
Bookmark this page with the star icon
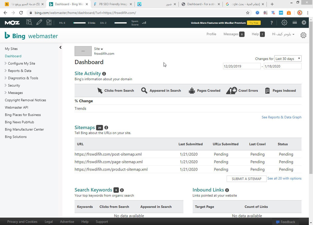coord(248,13)
